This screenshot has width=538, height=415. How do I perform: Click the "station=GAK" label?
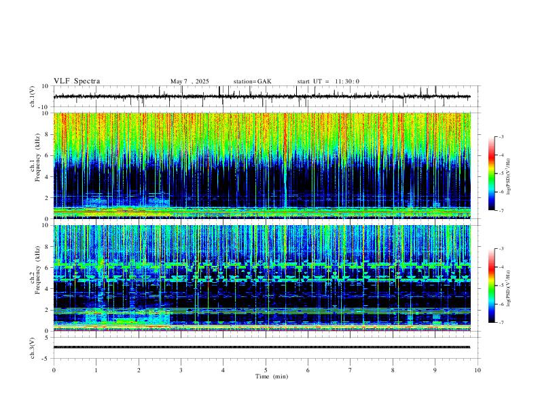click(252, 81)
